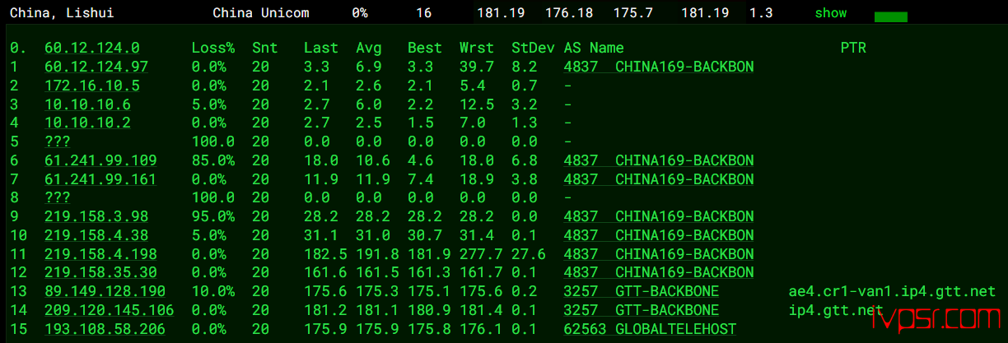Select the 219.158.3.98 IP link
This screenshot has height=343, width=1008.
coord(96,216)
